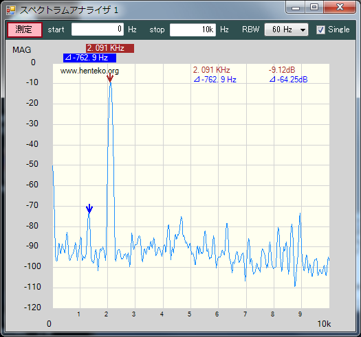Click the RBW dropdown arrow
The height and width of the screenshot is (337, 361).
303,30
